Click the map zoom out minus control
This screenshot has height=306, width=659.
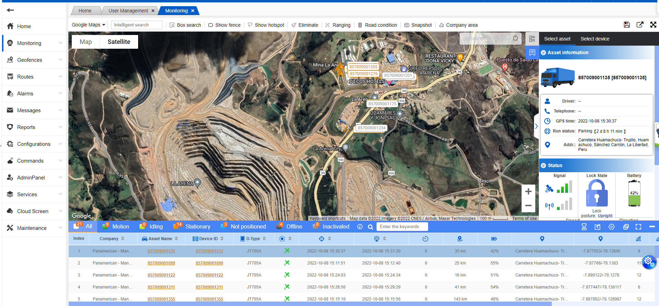528,205
